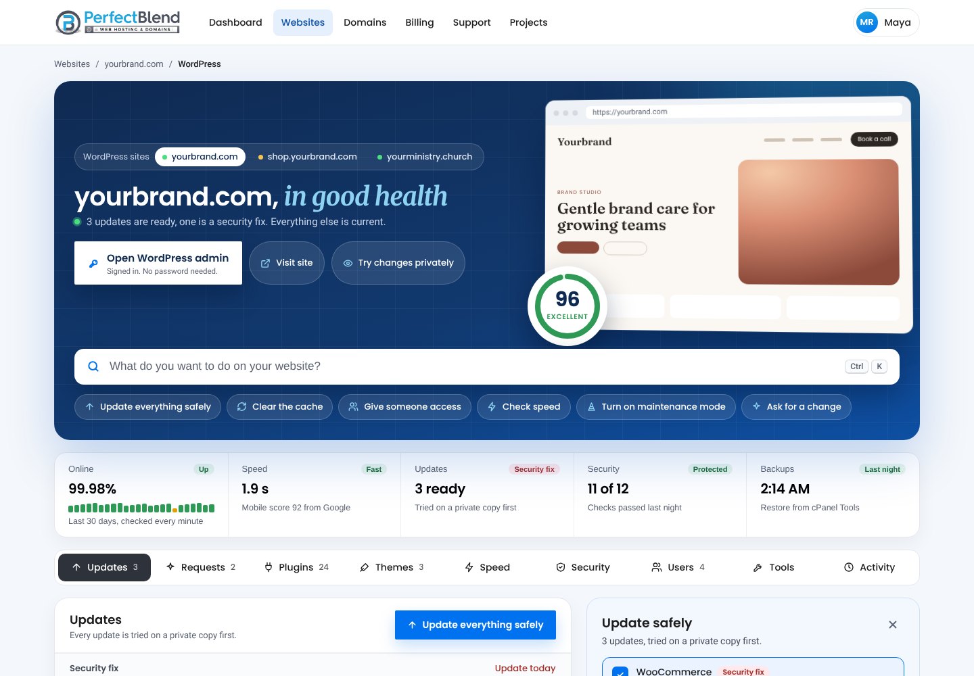This screenshot has height=676, width=974.
Task: Click Give someone access chip
Action: tap(404, 407)
